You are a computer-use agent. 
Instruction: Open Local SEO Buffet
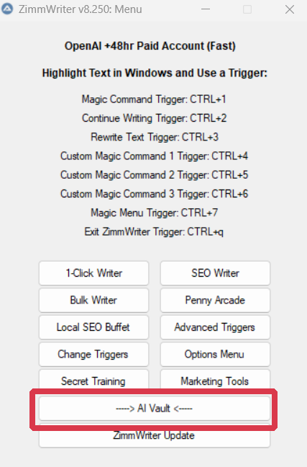[x=93, y=327]
